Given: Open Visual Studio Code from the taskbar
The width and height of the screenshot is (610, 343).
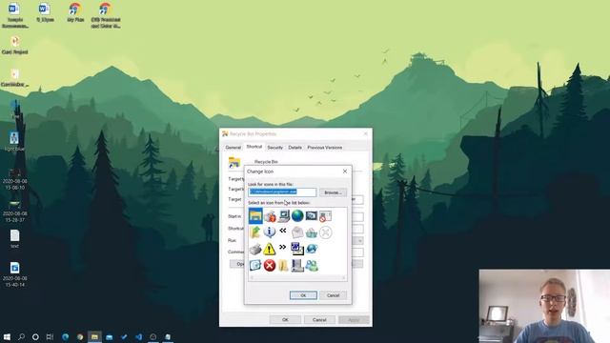Looking at the screenshot, I should [x=138, y=336].
